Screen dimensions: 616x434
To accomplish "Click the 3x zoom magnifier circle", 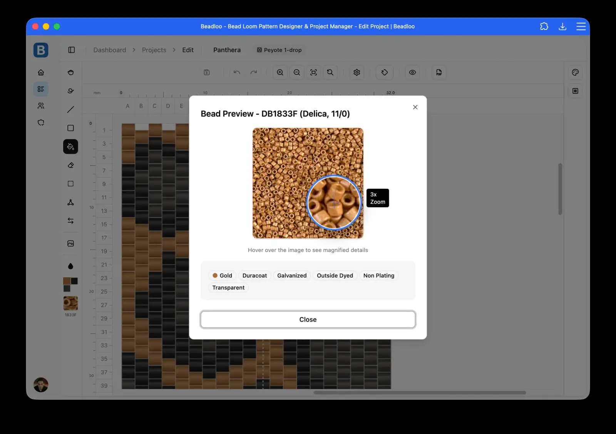I will click(x=334, y=203).
